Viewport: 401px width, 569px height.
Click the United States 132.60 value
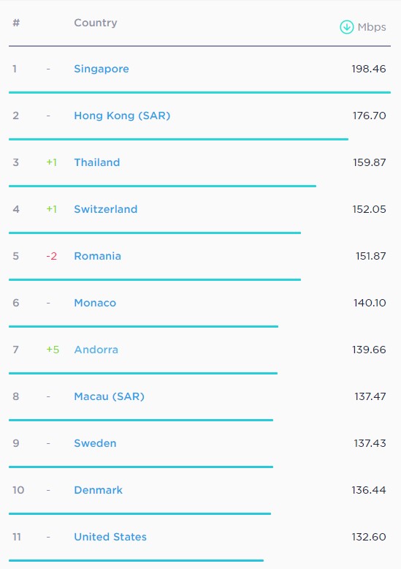click(369, 537)
